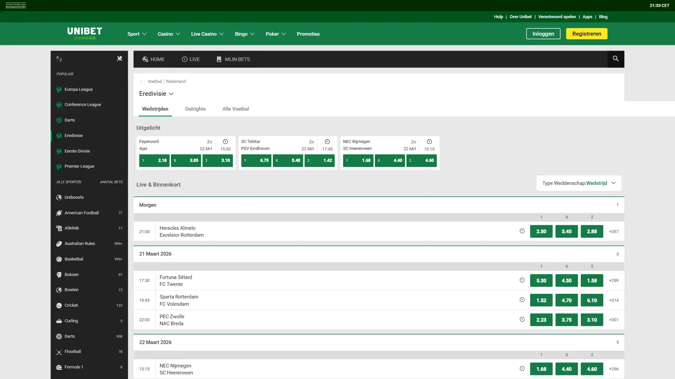Expand the Live Casino menu
675x379 pixels.
(x=207, y=34)
